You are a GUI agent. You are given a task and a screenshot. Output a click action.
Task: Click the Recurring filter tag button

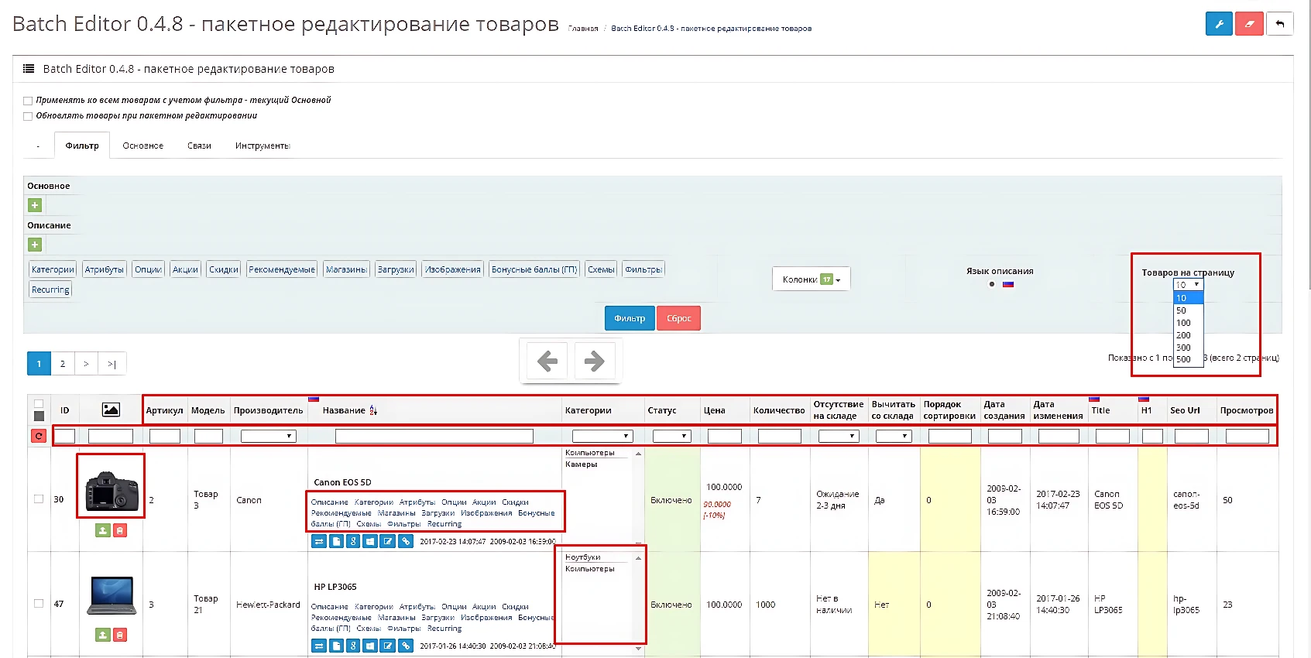point(50,290)
